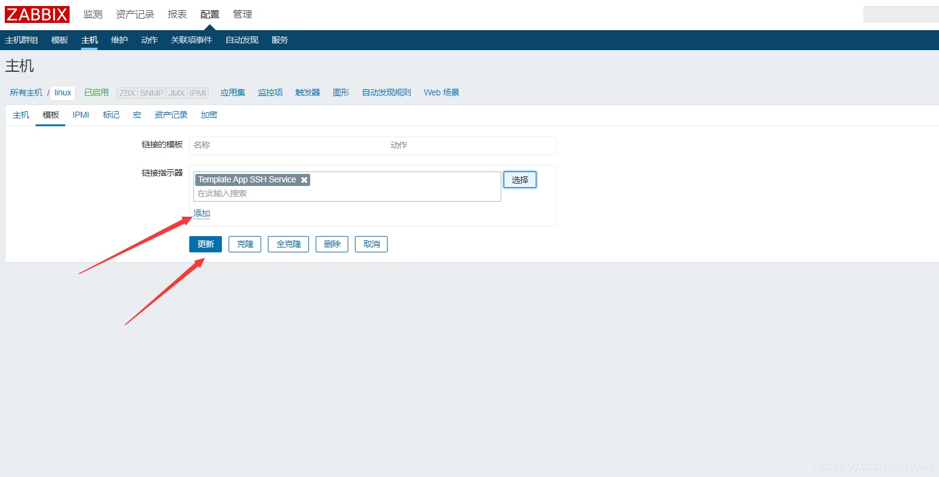The width and height of the screenshot is (939, 477).
Task: Click the ZBX availability indicator
Action: (127, 93)
